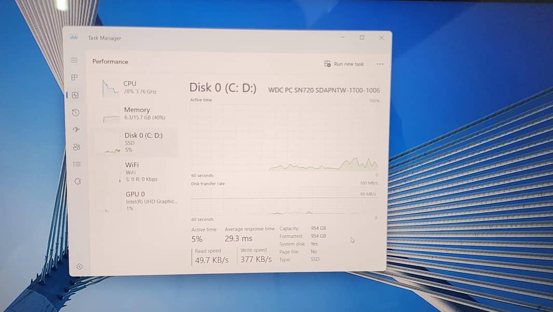Open Task Manager settings gear
Screen dimensions: 553x312
pos(79,266)
